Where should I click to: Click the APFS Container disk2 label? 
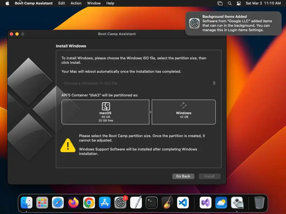coord(100,95)
